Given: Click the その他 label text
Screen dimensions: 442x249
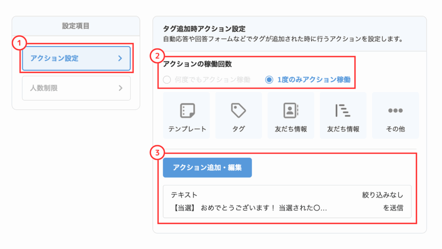Looking at the screenshot, I should click(x=395, y=129).
